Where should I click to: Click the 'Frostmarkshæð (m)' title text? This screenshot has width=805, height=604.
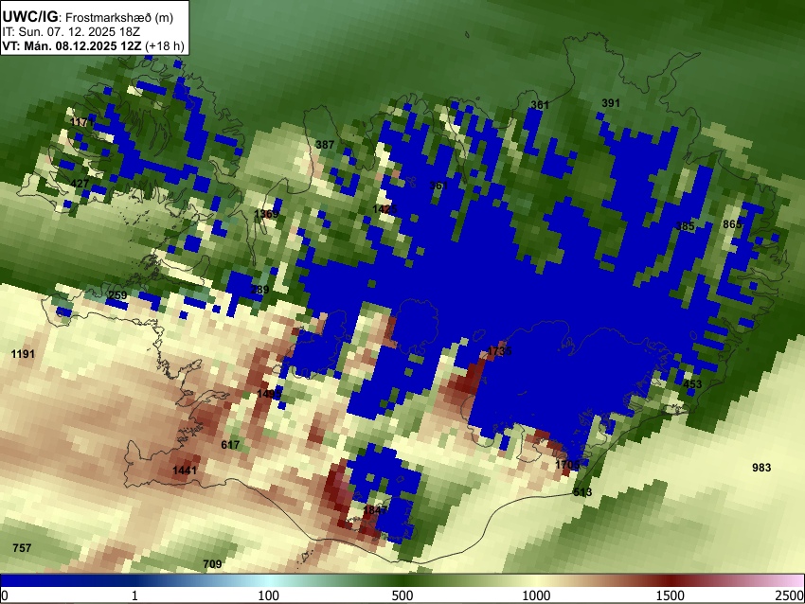[119, 17]
